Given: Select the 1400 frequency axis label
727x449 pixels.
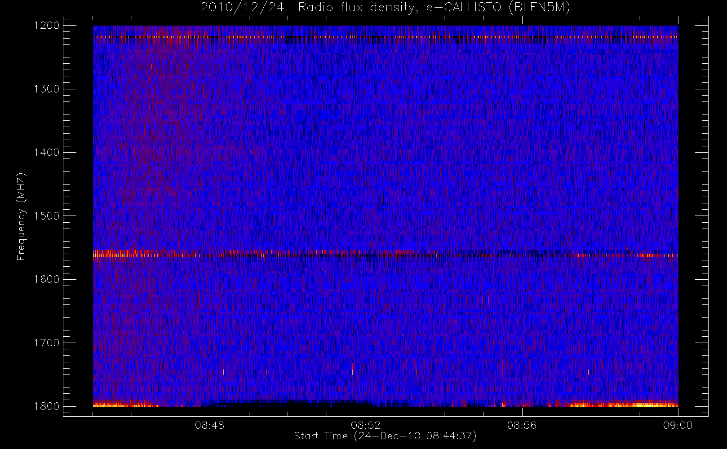Looking at the screenshot, I should click(x=47, y=152).
